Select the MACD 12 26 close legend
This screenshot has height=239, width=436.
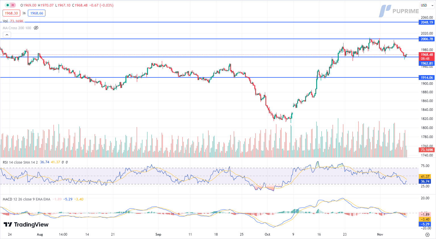tap(26, 199)
